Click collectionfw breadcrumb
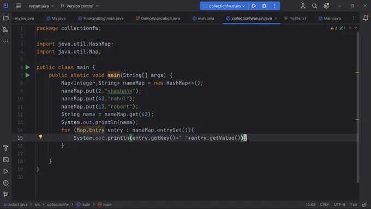The height and width of the screenshot is (209, 371). tap(58, 205)
